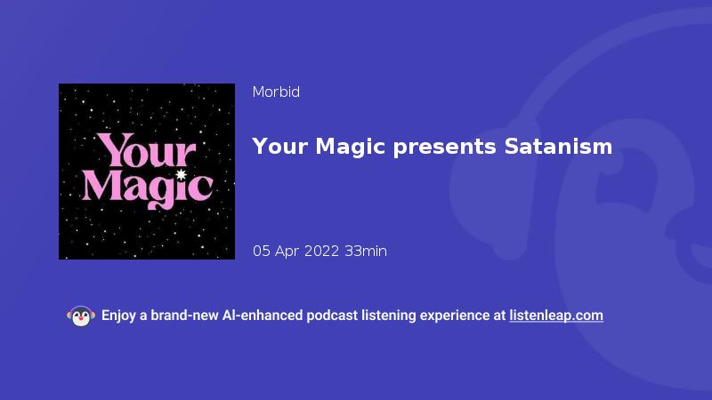Select the podcast name "Morbid"
The width and height of the screenshot is (712, 400).
pos(276,92)
